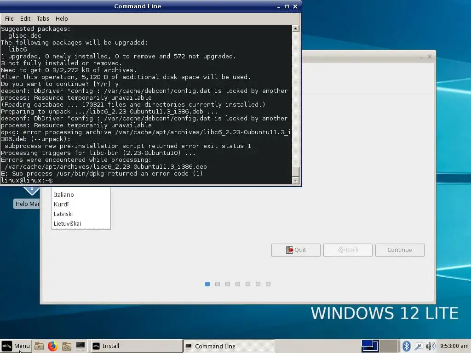Image resolution: width=471 pixels, height=353 pixels.
Task: Open the home folder taskbar icon
Action: point(66,346)
